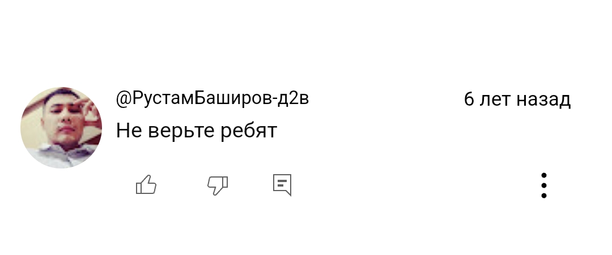Reply to the comment by @РустамБаширов-д2в
This screenshot has height=255, width=612.
pyautogui.click(x=282, y=185)
